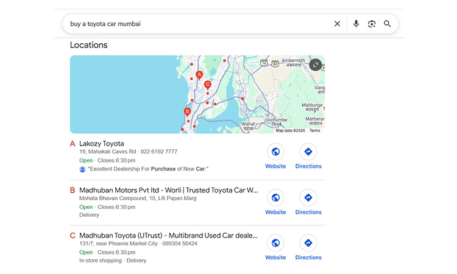
Task: Clear the search query with the X icon
Action: pos(337,24)
